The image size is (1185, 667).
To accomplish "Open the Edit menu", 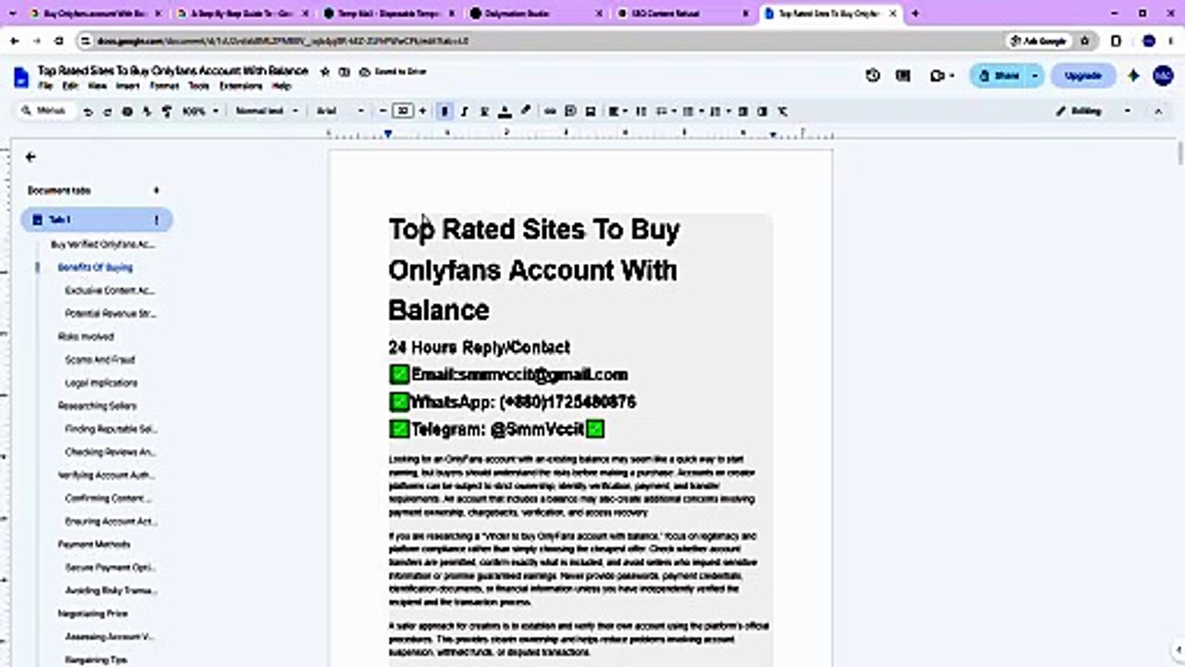I will pyautogui.click(x=69, y=86).
